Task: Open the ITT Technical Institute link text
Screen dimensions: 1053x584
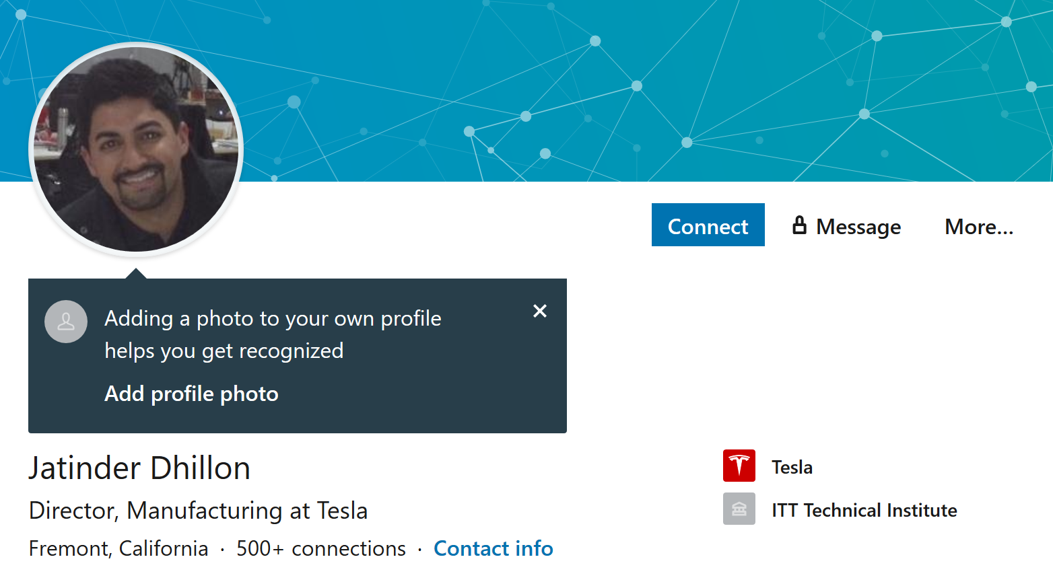Action: (864, 510)
